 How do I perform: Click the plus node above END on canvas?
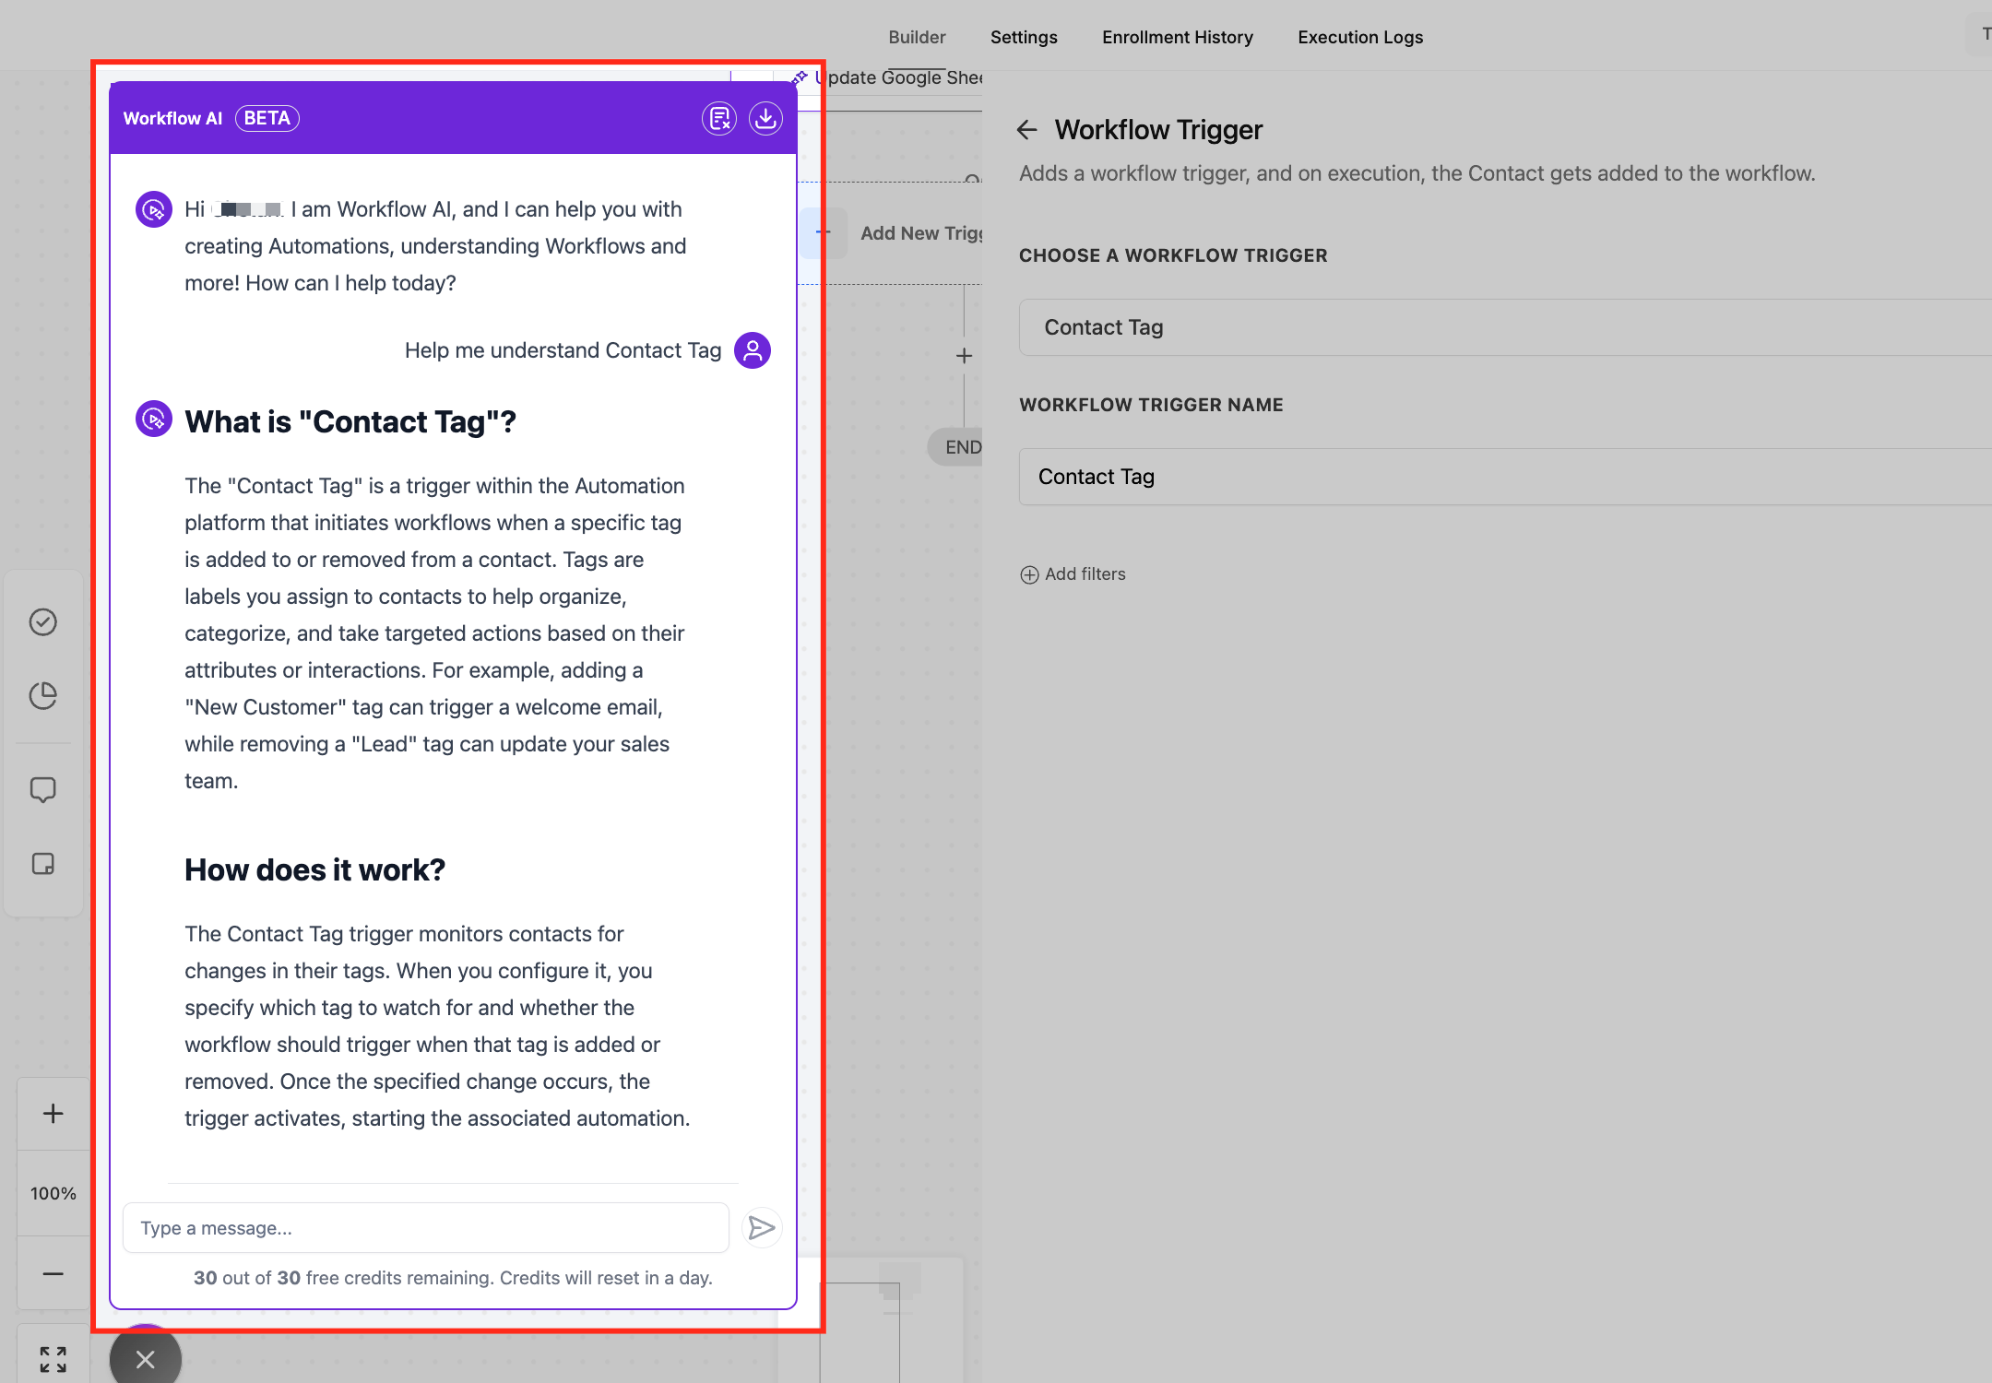[x=964, y=356]
